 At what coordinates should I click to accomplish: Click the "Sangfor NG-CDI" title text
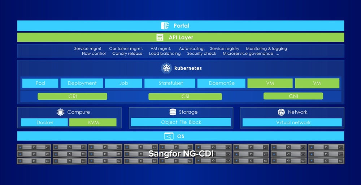pos(181,154)
